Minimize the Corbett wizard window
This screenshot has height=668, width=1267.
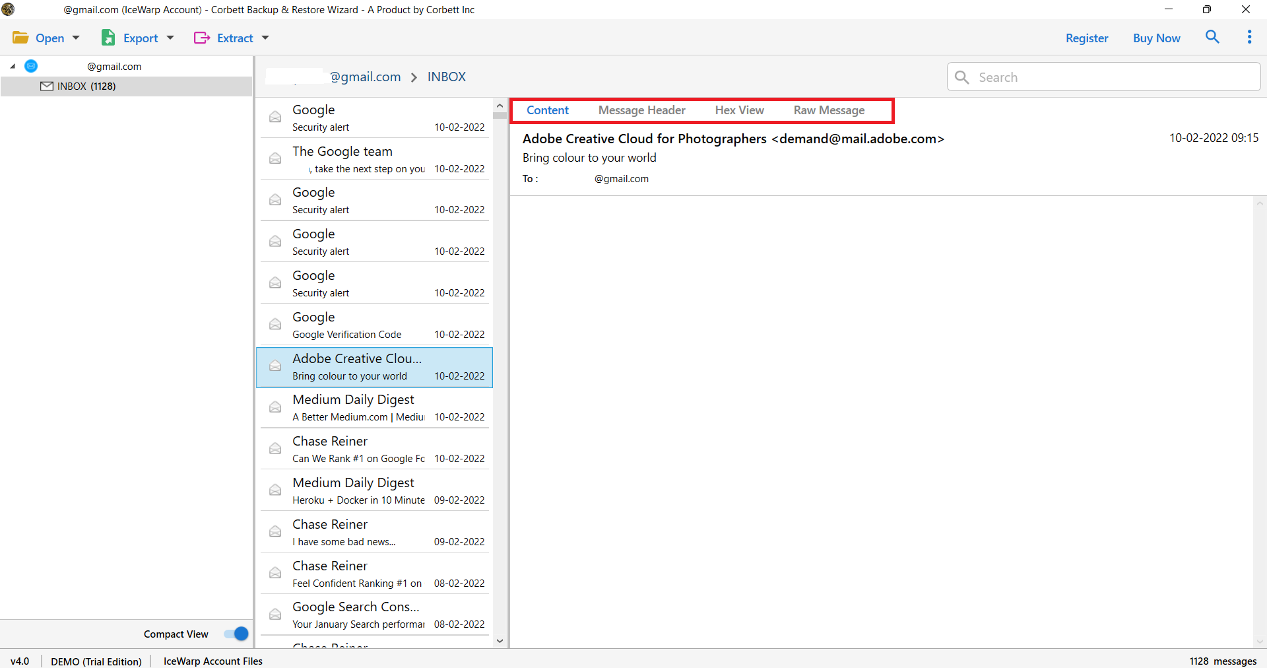click(x=1169, y=9)
